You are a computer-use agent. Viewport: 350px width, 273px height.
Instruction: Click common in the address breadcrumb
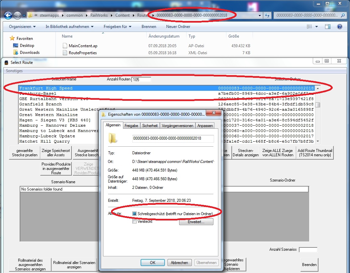tap(74, 15)
